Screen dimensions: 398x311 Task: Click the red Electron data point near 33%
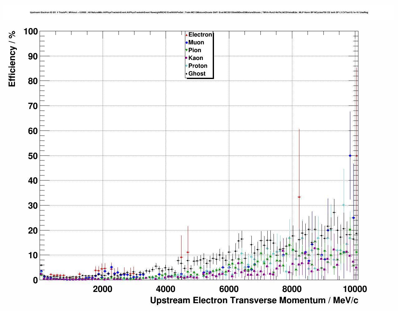tap(299, 197)
